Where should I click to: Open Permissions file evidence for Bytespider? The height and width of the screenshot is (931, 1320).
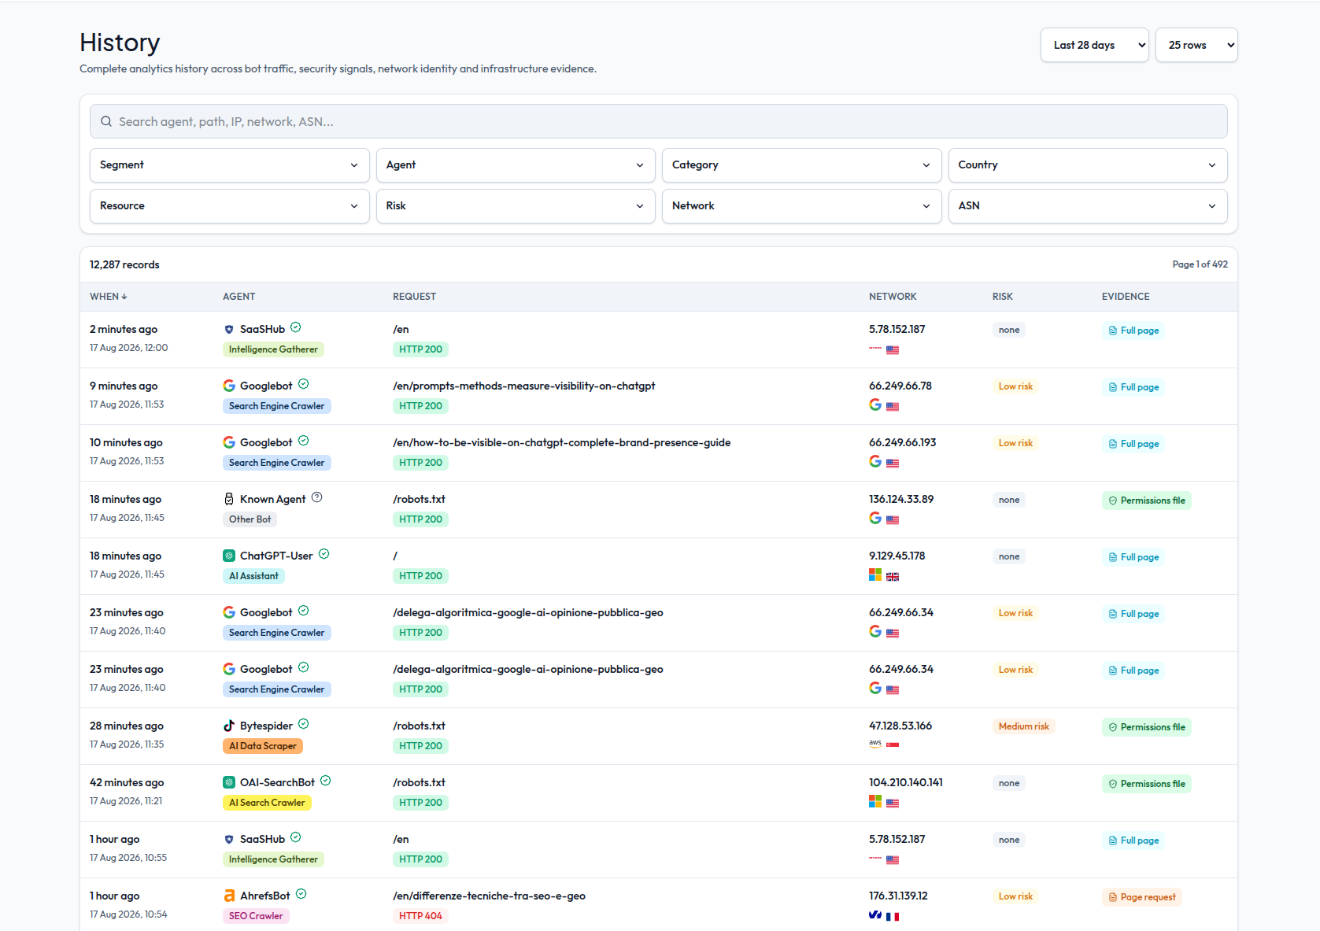[x=1146, y=727]
